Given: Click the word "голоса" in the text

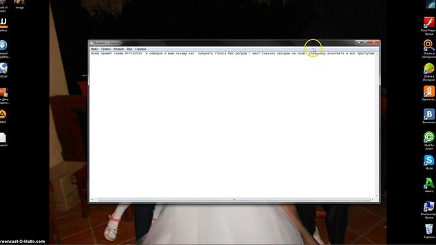Looking at the screenshot, I should (x=221, y=53).
